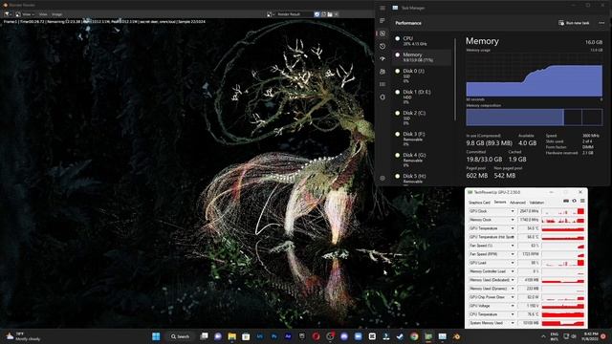Viewport: 612px width, 344px height.
Task: Open Photoshop from taskbar
Action: 274,336
